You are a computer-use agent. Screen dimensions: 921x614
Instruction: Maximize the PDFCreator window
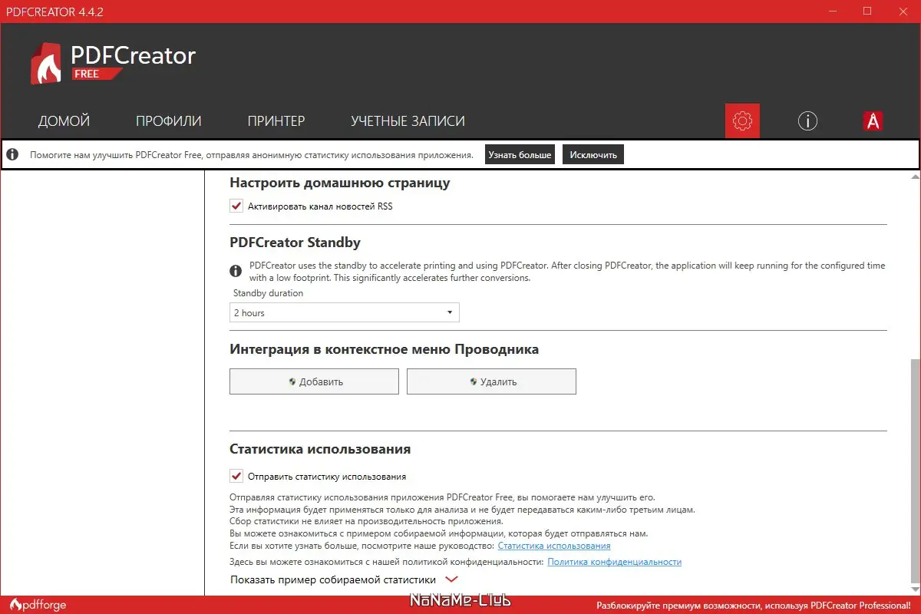click(x=867, y=11)
